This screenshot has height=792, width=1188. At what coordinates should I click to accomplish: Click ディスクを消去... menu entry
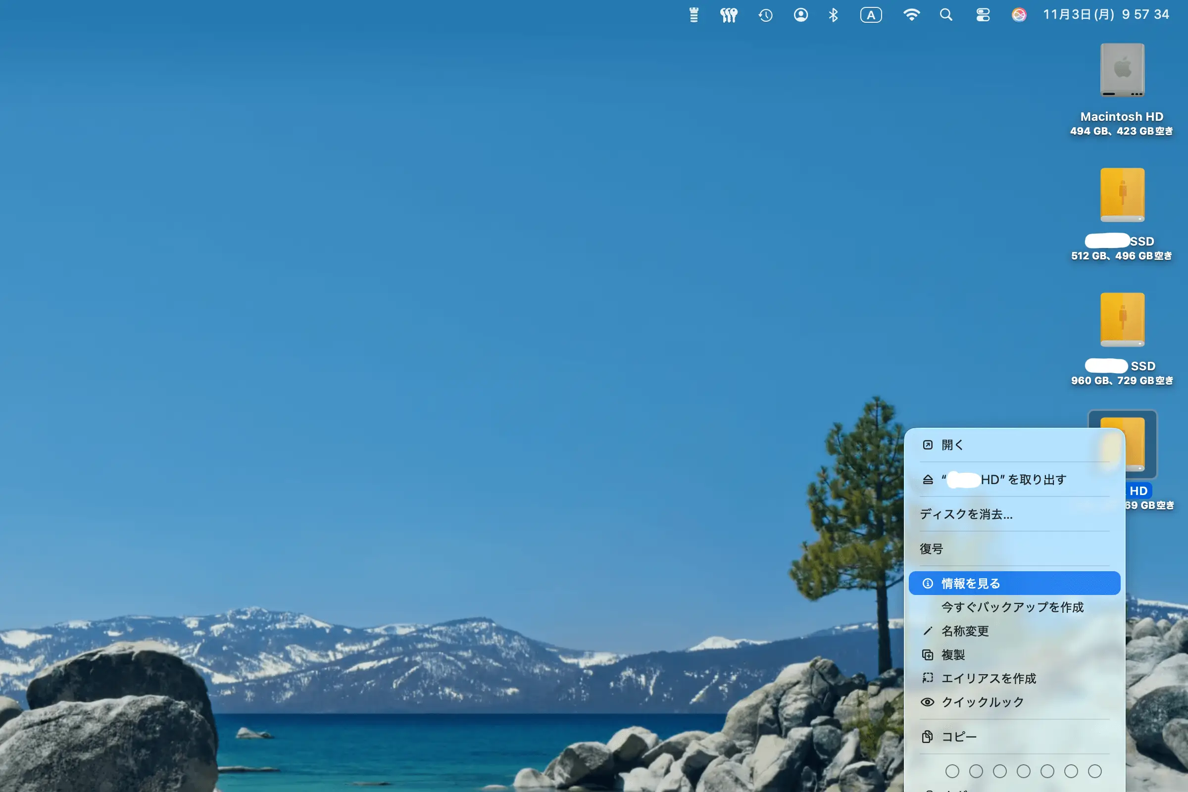pos(966,514)
